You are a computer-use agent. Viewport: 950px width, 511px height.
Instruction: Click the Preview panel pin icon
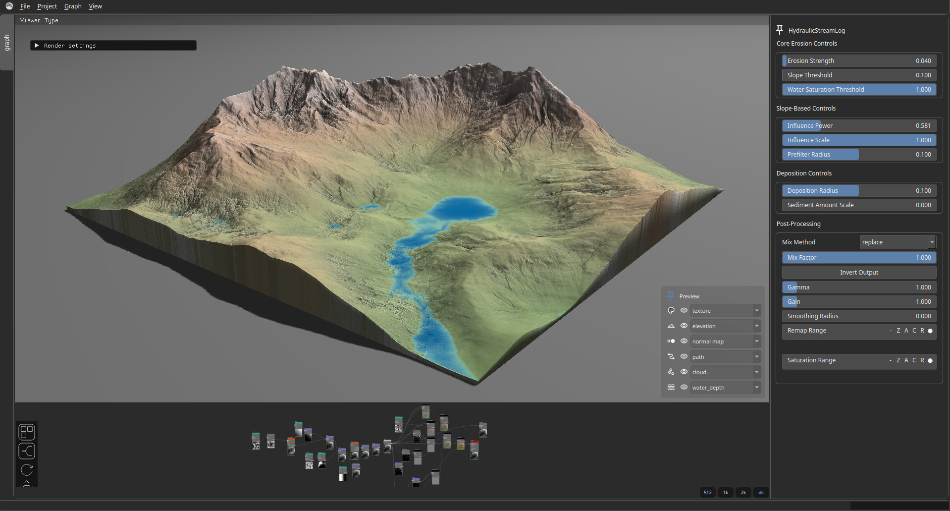pos(671,296)
